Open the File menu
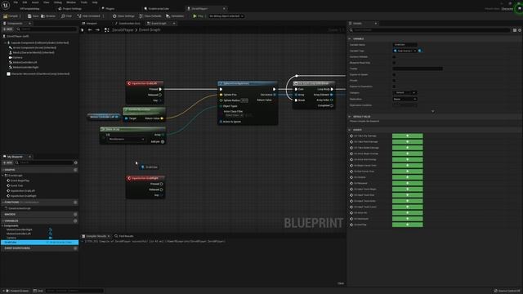523x294 pixels. coord(16,2)
